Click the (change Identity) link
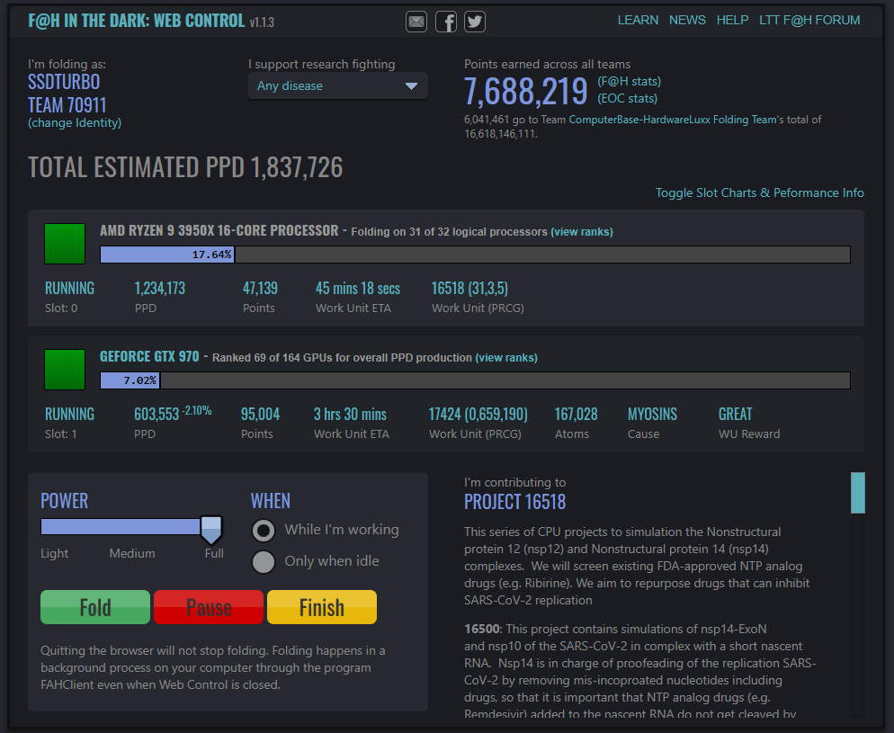The height and width of the screenshot is (733, 894). click(75, 122)
